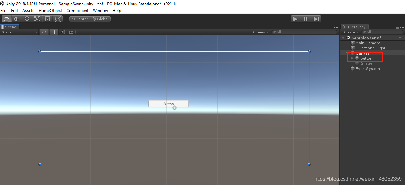Click the Button in Scene view
This screenshot has height=185, width=405.
[168, 104]
